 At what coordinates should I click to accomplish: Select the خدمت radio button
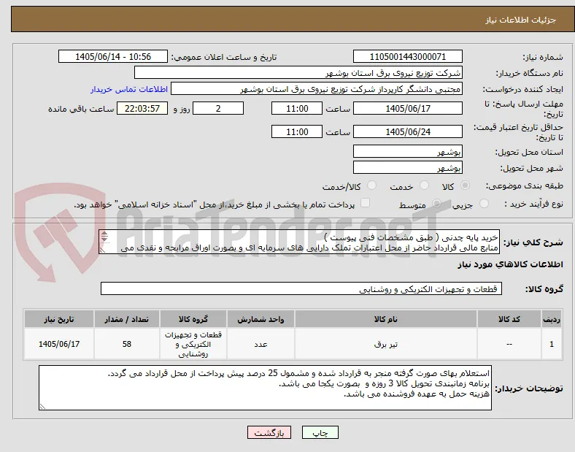pos(424,185)
